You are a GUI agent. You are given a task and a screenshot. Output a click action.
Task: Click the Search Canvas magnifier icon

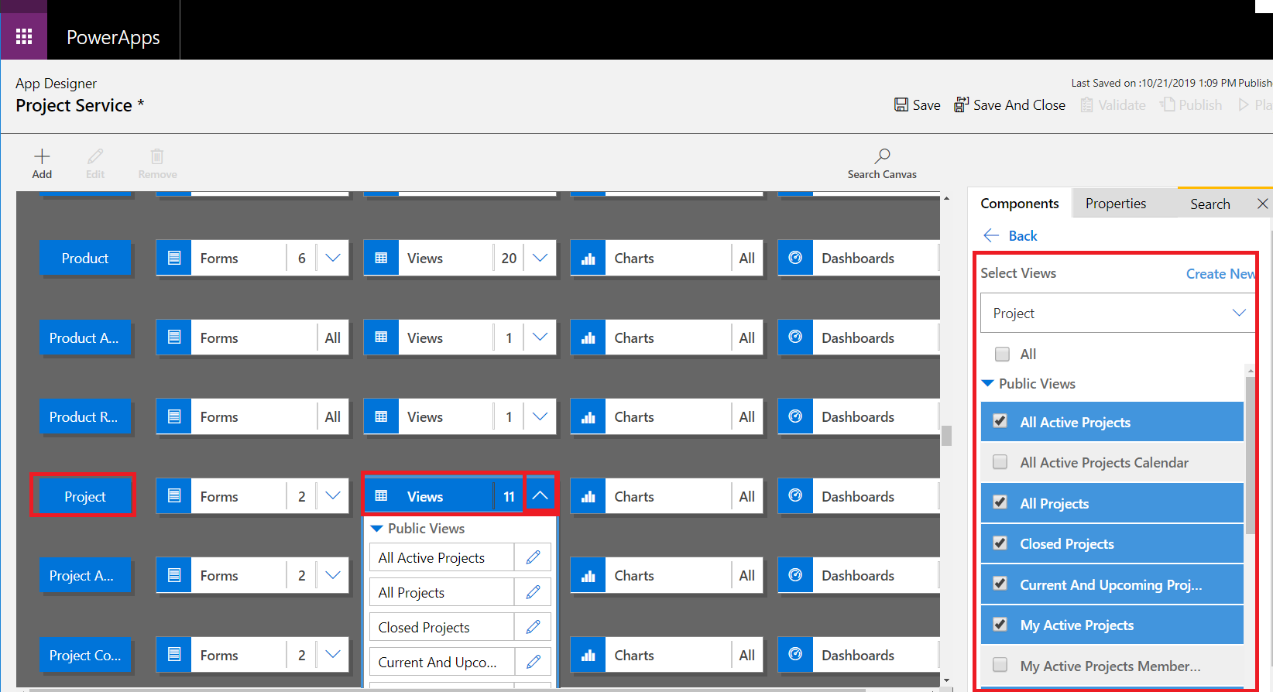coord(882,157)
